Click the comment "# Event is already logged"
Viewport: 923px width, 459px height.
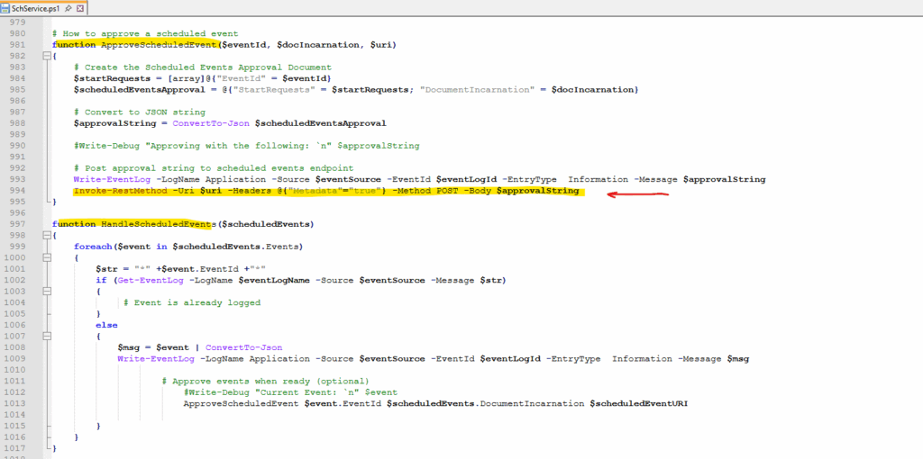pyautogui.click(x=191, y=302)
